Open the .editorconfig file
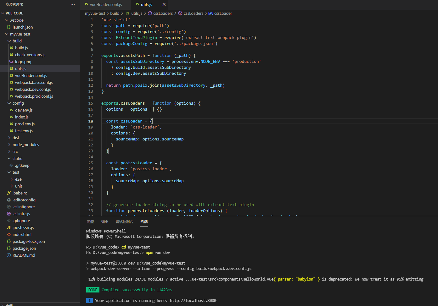The width and height of the screenshot is (438, 306). point(40,200)
